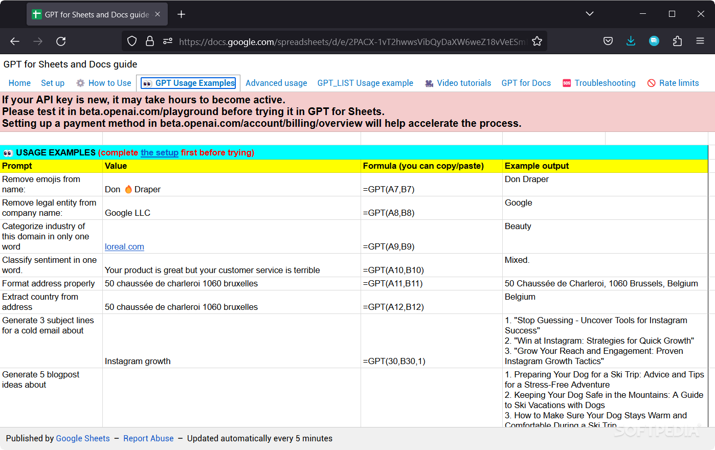The height and width of the screenshot is (450, 715).
Task: Open the Firefox hamburger menu
Action: coord(700,41)
